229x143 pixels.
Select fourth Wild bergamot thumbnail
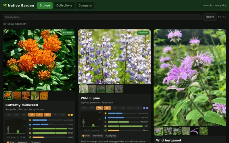coord(186,131)
